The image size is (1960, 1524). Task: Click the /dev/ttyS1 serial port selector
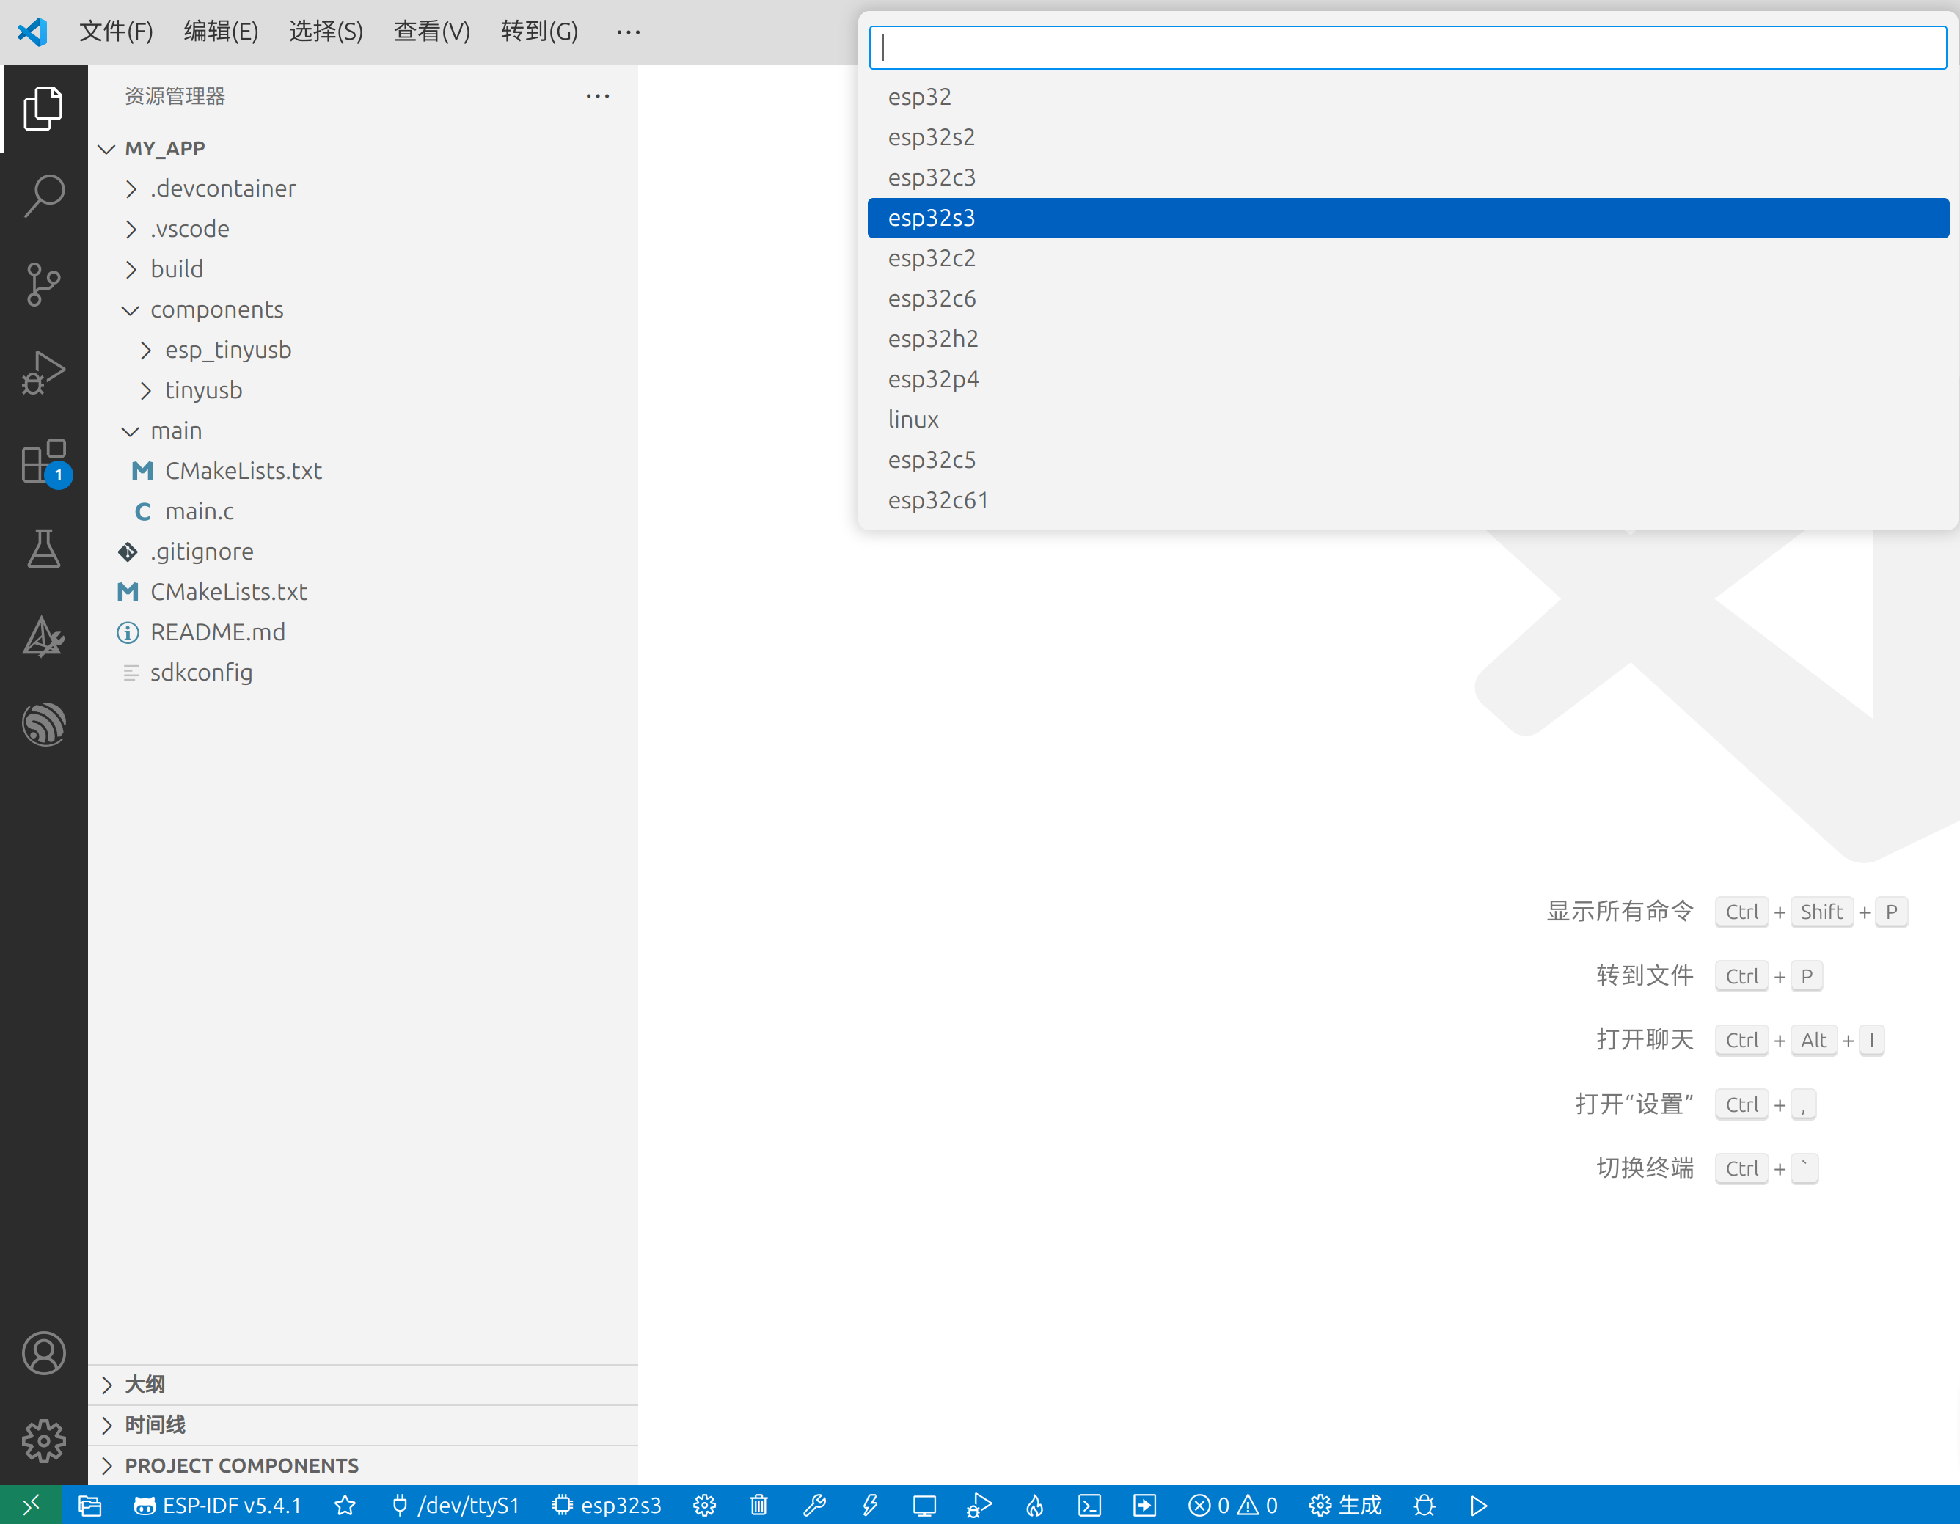pos(456,1505)
